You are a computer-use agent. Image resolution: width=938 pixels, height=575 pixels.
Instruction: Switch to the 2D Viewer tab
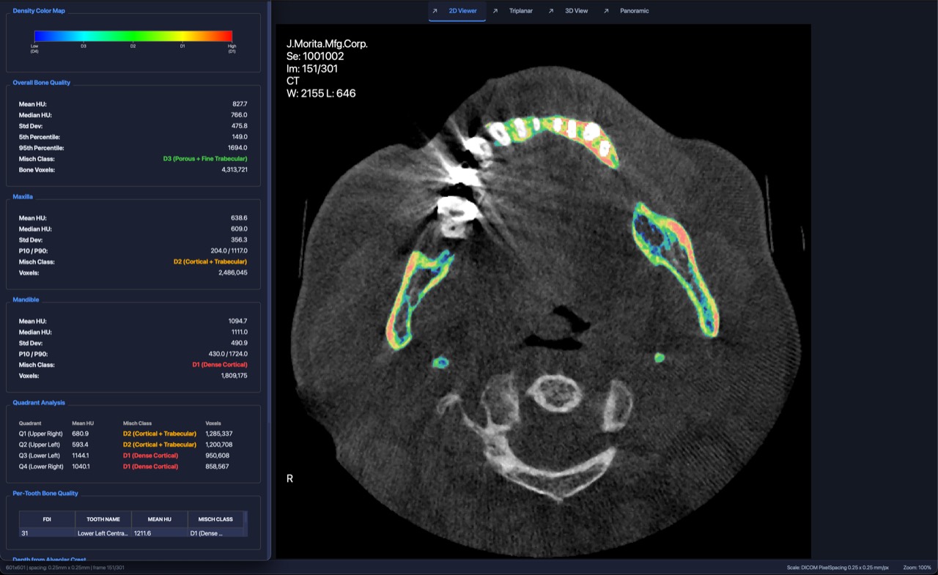457,11
